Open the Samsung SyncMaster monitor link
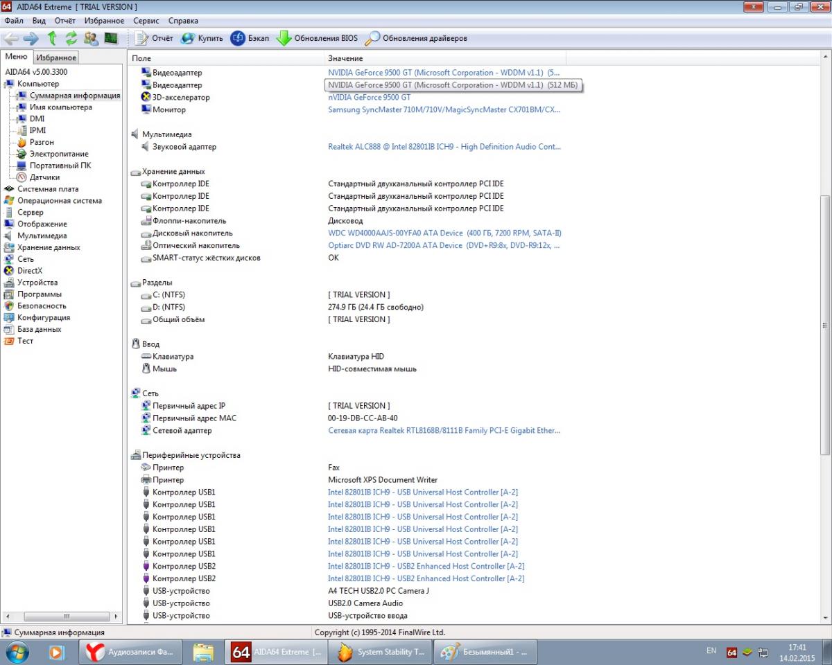This screenshot has height=665, width=832. pyautogui.click(x=444, y=109)
